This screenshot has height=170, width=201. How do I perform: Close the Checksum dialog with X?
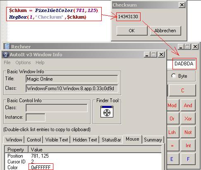tap(182, 5)
